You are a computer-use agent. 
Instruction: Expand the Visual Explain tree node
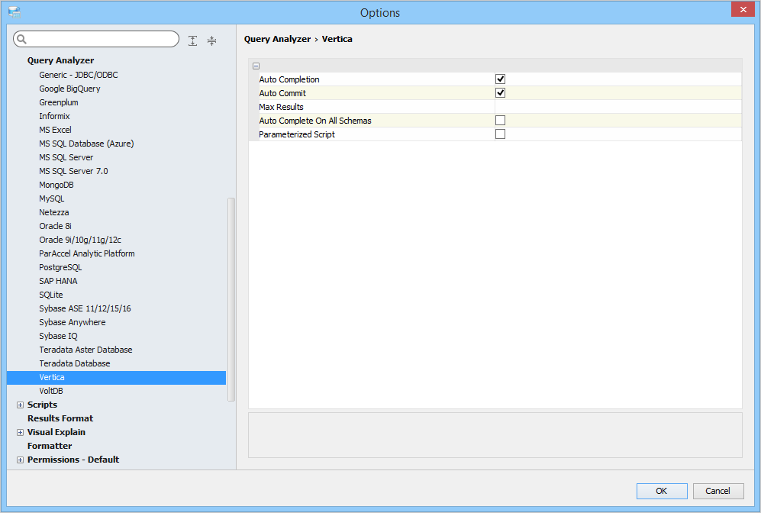click(20, 432)
